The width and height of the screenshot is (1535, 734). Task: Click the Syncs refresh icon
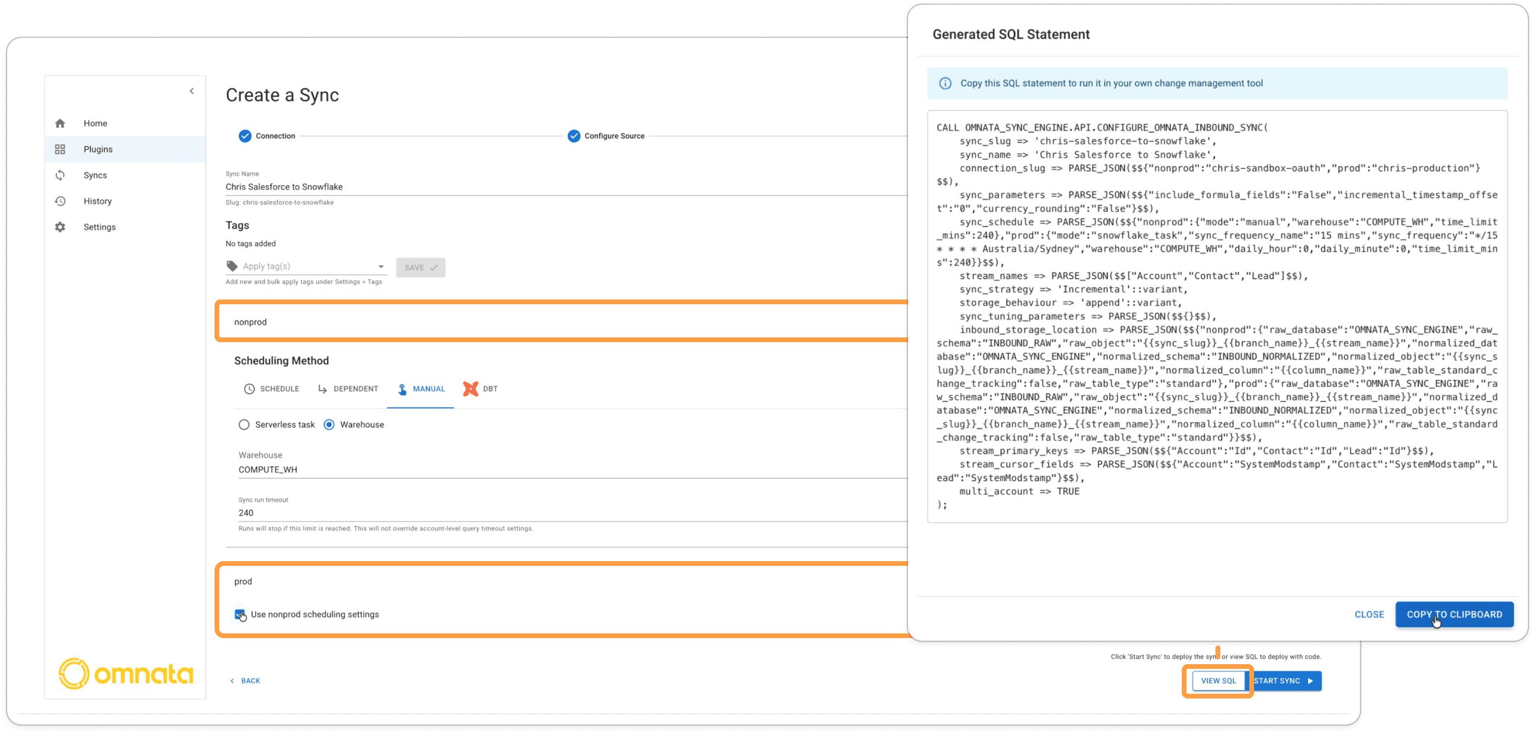click(x=60, y=175)
